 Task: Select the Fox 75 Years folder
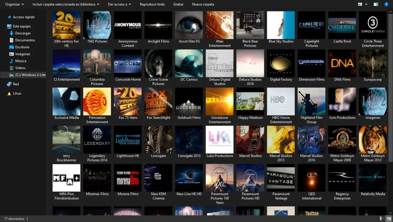(128, 103)
